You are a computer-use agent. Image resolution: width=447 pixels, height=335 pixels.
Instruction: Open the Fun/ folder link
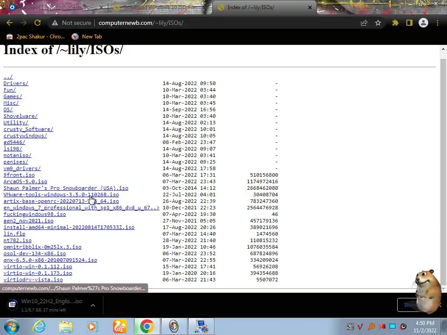10,90
